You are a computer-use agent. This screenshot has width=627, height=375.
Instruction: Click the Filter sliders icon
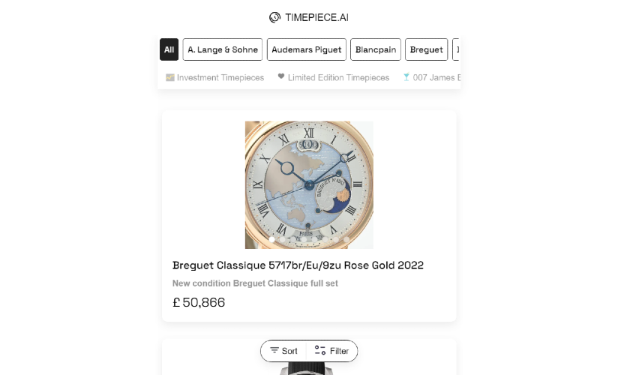pyautogui.click(x=320, y=350)
